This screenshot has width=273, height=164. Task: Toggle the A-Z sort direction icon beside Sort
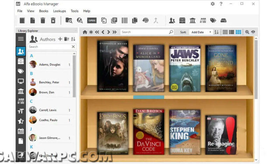pos(216,32)
